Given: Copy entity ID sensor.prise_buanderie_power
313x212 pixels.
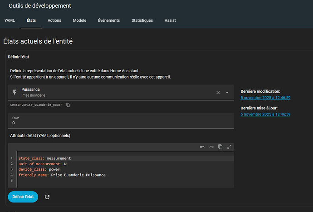Looking at the screenshot, I should click(x=68, y=105).
